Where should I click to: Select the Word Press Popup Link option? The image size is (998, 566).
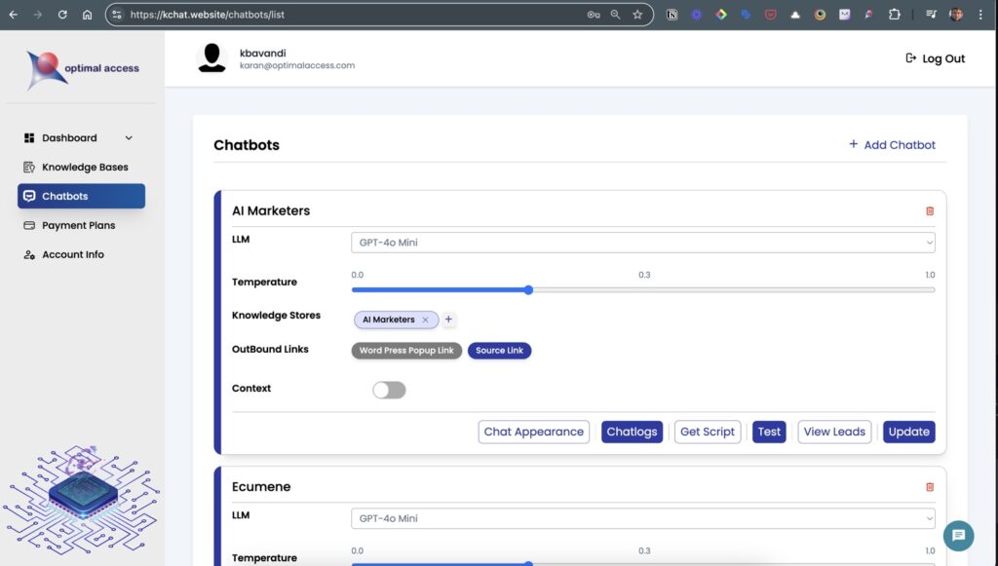tap(406, 351)
